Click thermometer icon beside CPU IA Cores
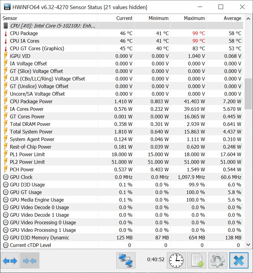Screen dimensions: 253x273 click(x=6, y=41)
